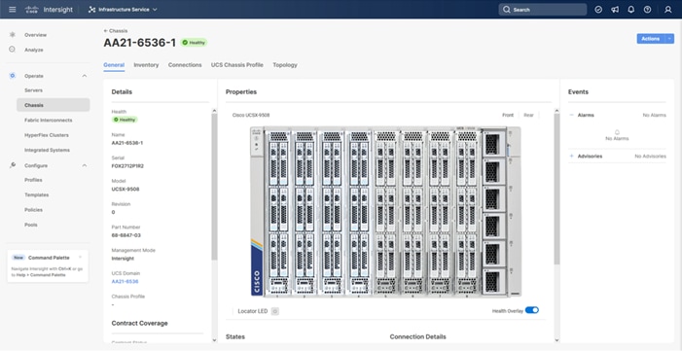Viewport: 682px width, 351px height.
Task: Switch to the Connections tab
Action: point(185,65)
